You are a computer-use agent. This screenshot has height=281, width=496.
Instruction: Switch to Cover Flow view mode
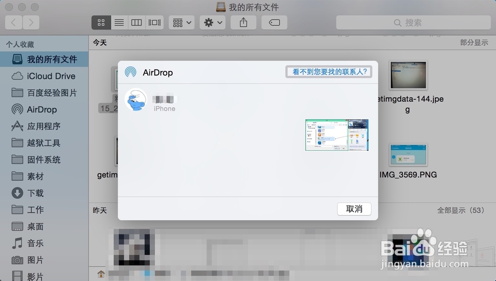[155, 22]
